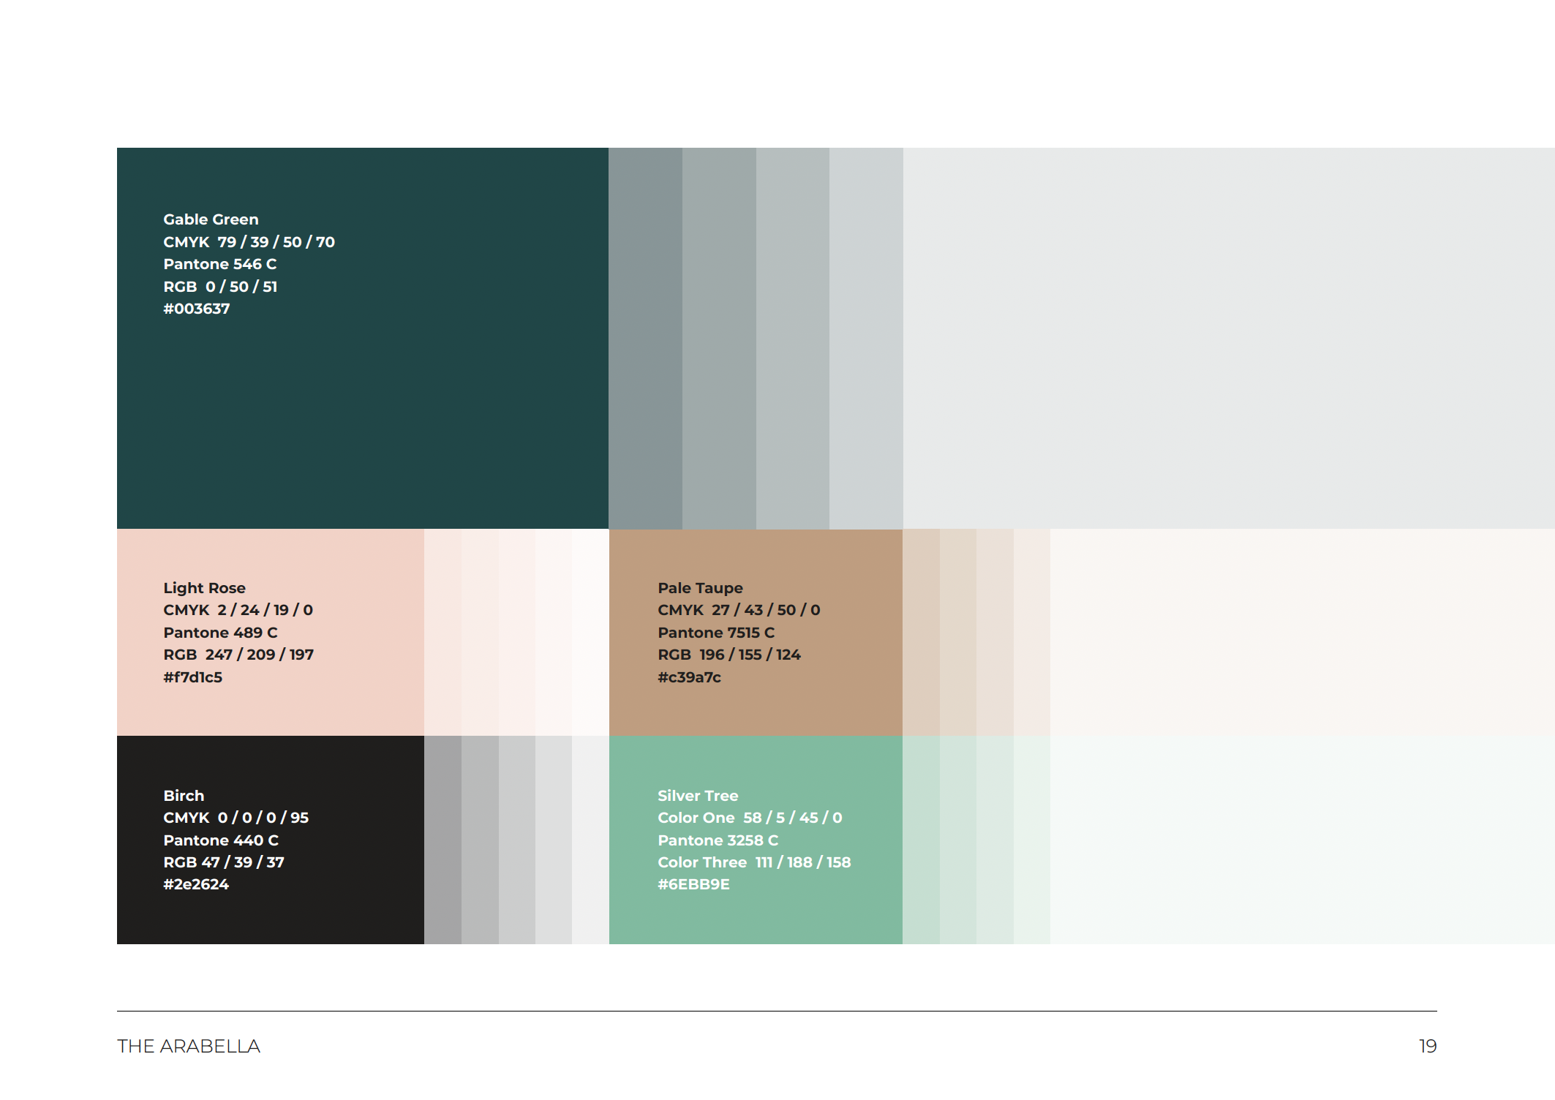The image size is (1555, 1100).
Task: Click the darkest Gable Green tint strip
Action: 645,338
